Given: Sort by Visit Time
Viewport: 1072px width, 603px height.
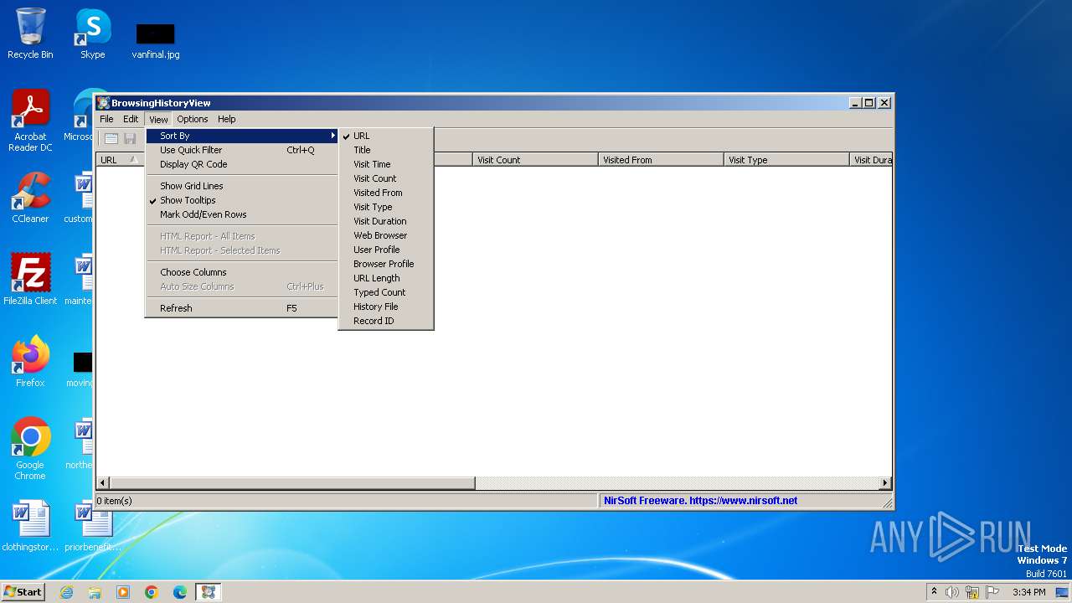Looking at the screenshot, I should click(386, 164).
